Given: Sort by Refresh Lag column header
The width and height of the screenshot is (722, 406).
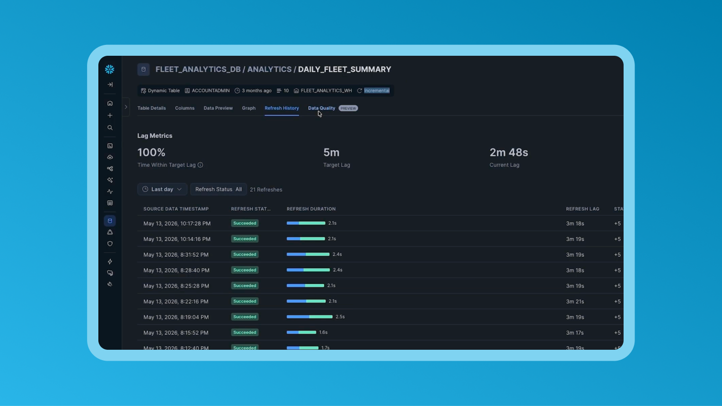Looking at the screenshot, I should tap(582, 209).
